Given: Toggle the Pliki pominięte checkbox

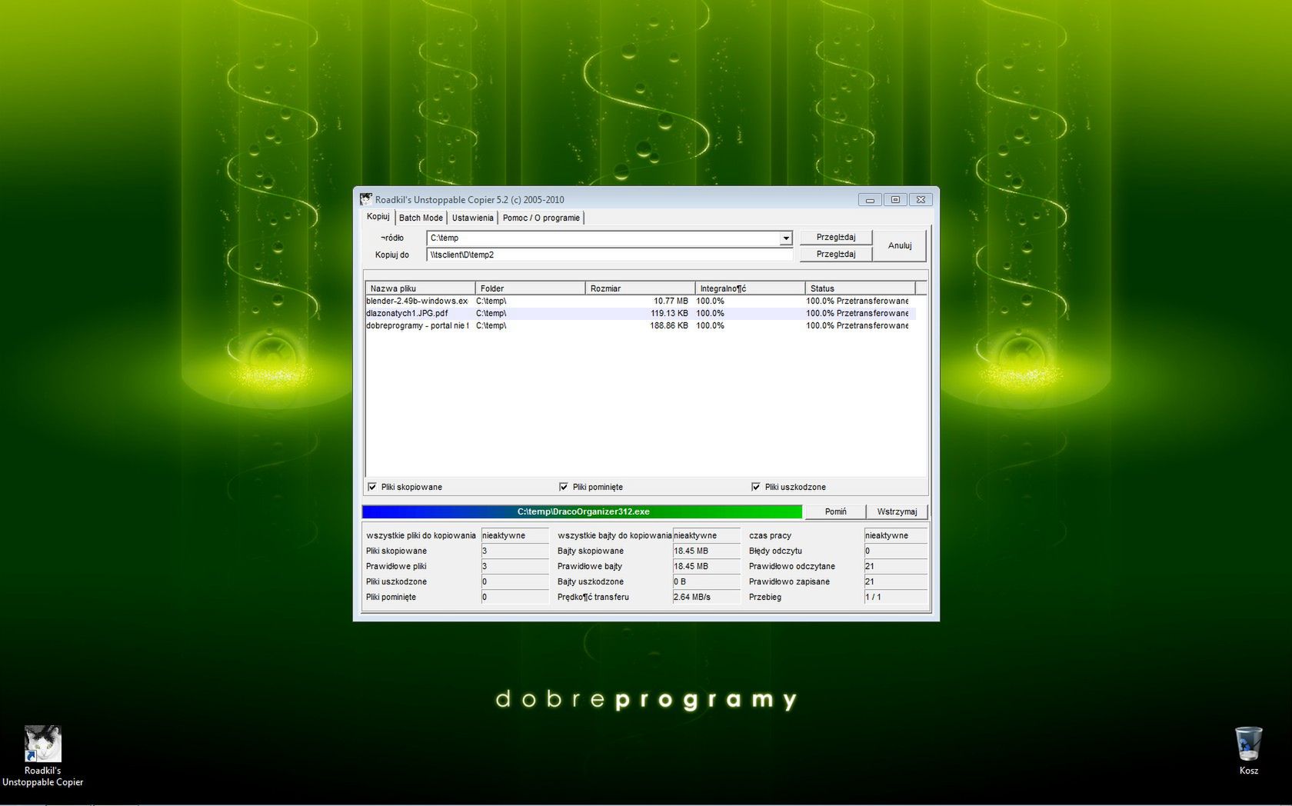Looking at the screenshot, I should [x=564, y=487].
